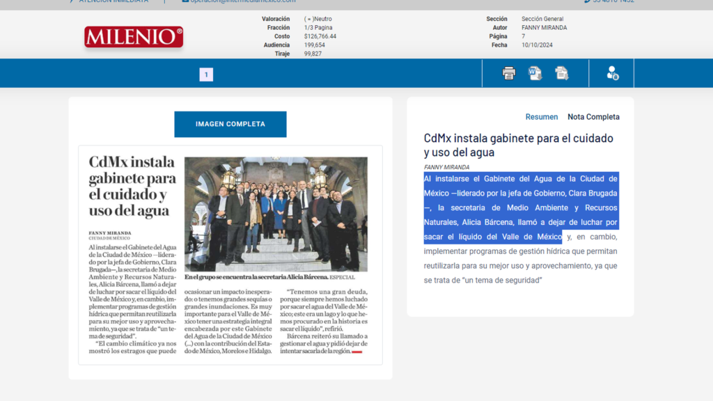Click the printer icon in blue toolbar
The width and height of the screenshot is (713, 401).
tap(509, 72)
